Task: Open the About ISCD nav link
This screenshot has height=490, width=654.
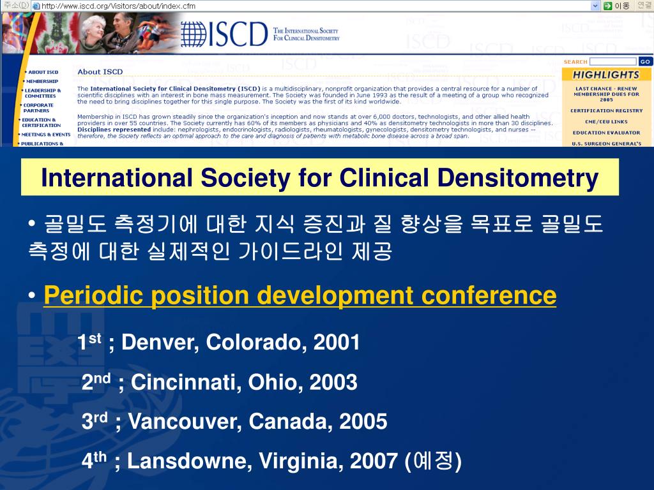Action: pyautogui.click(x=43, y=72)
